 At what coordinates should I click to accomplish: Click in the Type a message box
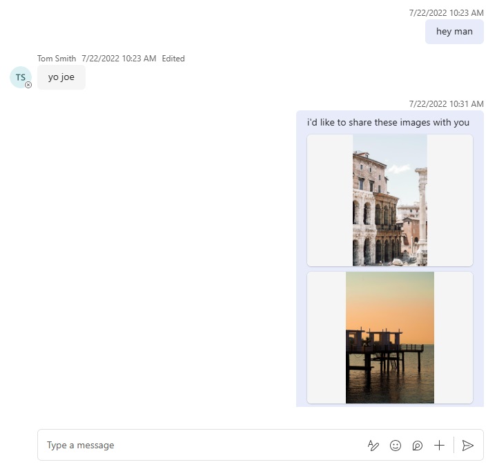point(200,446)
